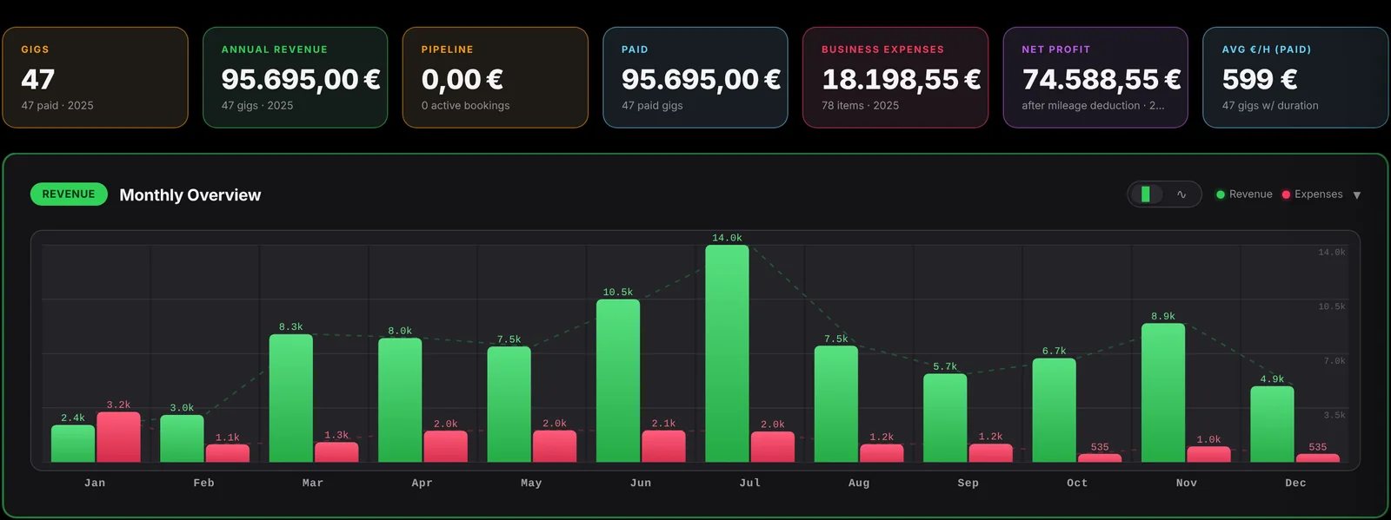
Task: Select the March green revenue bar
Action: (291, 398)
